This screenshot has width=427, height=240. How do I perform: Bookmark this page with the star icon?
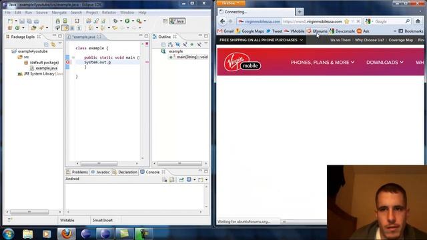(347, 21)
